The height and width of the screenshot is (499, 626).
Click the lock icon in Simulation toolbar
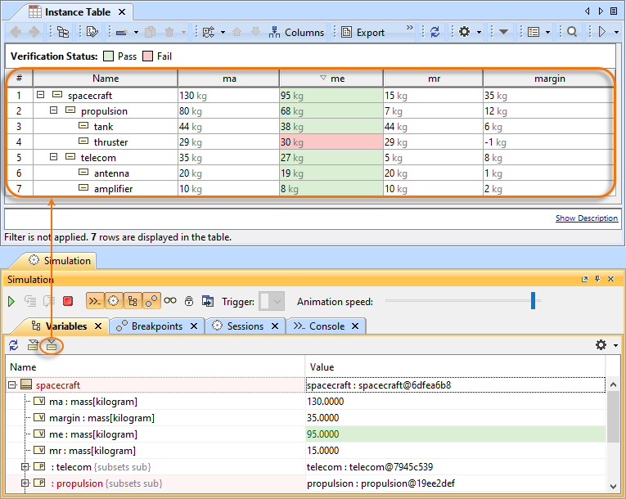pyautogui.click(x=188, y=301)
